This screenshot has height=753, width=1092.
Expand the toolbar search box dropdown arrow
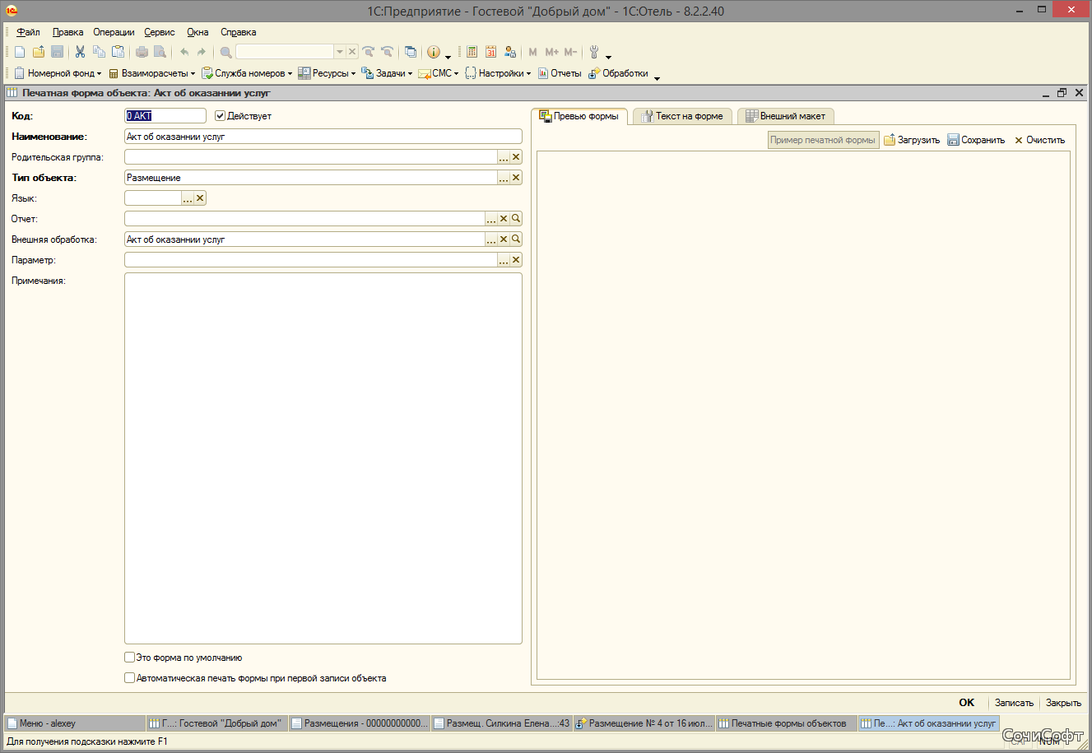pyautogui.click(x=339, y=52)
